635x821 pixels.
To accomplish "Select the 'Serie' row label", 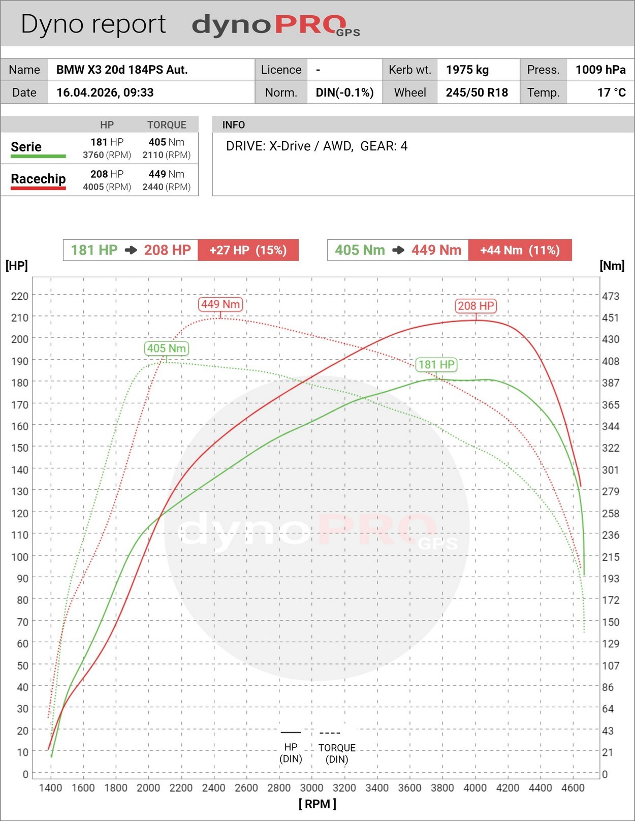I will [x=26, y=147].
